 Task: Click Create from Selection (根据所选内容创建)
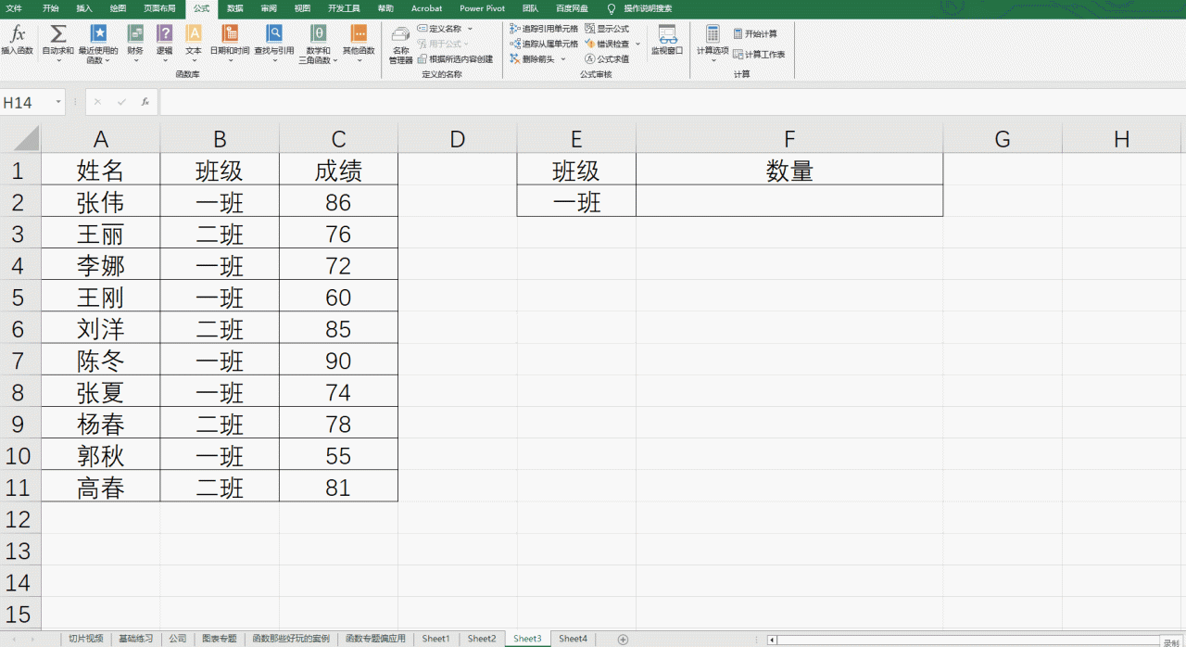pos(455,58)
